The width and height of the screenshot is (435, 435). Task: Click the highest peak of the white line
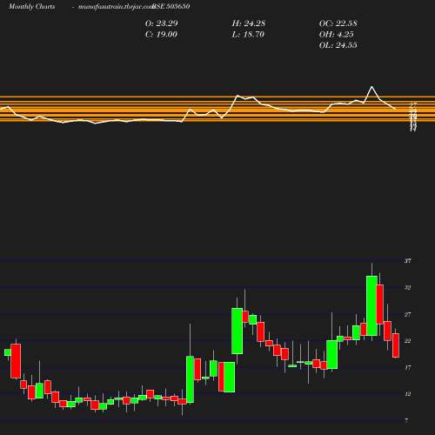click(371, 86)
